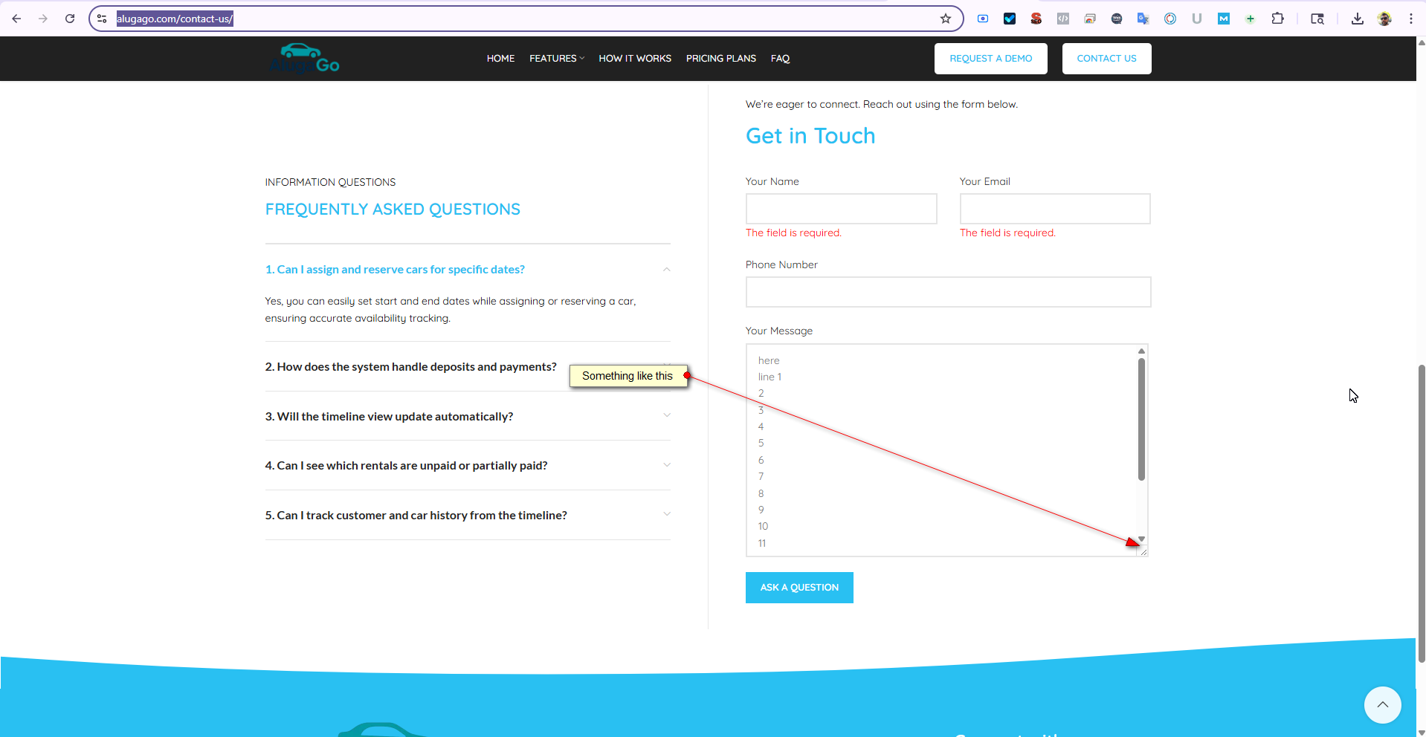
Task: Go to the PRICING PLANS menu item
Action: pyautogui.click(x=720, y=59)
